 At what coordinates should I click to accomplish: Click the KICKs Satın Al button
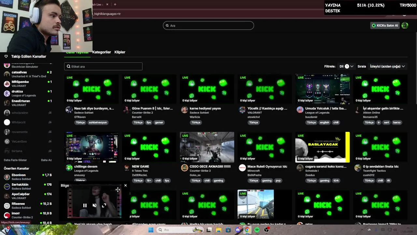pyautogui.click(x=385, y=25)
